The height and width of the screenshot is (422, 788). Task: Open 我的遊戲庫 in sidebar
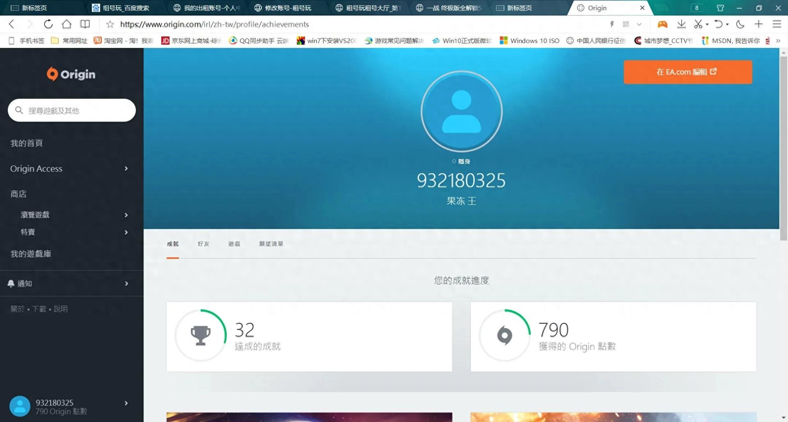point(31,254)
